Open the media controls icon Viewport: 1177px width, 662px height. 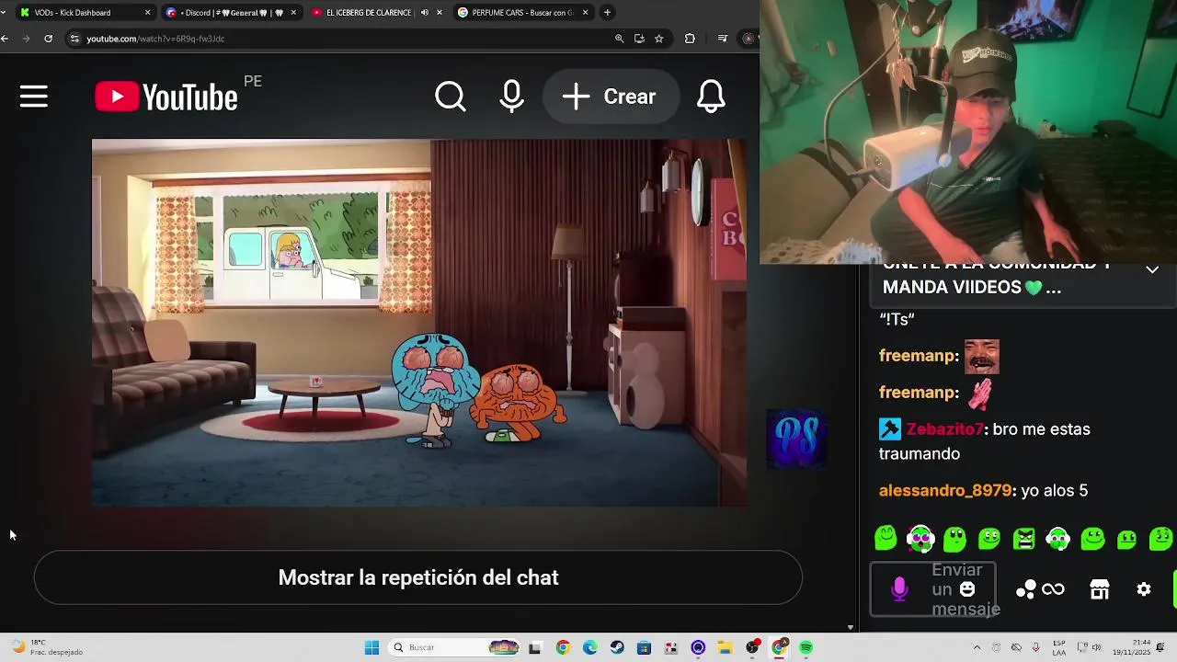tap(723, 39)
